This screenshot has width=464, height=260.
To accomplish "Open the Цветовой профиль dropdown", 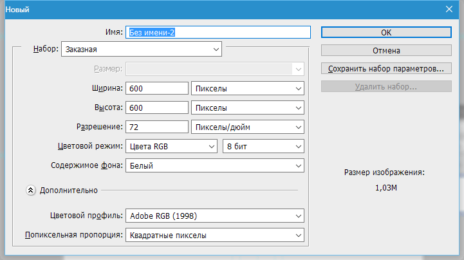I will [x=215, y=216].
